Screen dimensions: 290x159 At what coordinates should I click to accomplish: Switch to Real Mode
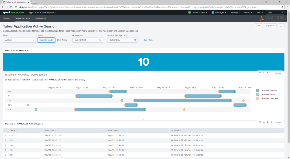(62, 40)
